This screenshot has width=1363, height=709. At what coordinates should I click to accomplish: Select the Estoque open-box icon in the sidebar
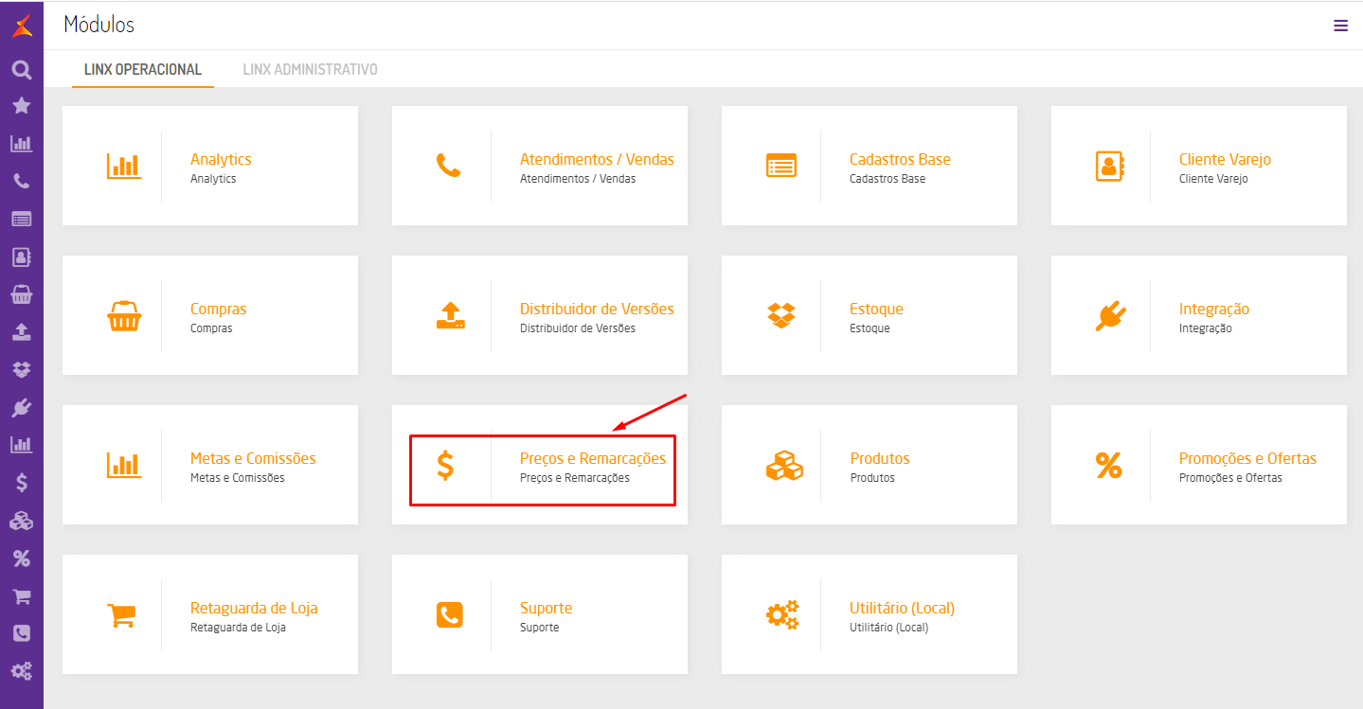click(21, 369)
